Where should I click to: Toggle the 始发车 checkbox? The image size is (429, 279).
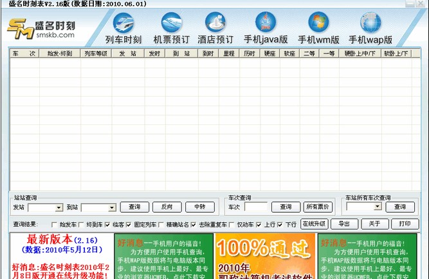pyautogui.click(x=54, y=224)
